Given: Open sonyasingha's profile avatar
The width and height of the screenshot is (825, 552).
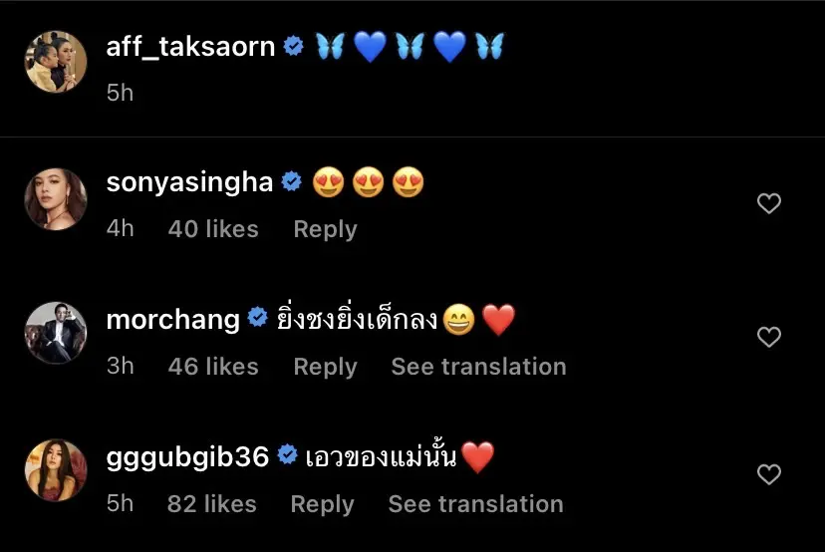Looking at the screenshot, I should click(56, 199).
